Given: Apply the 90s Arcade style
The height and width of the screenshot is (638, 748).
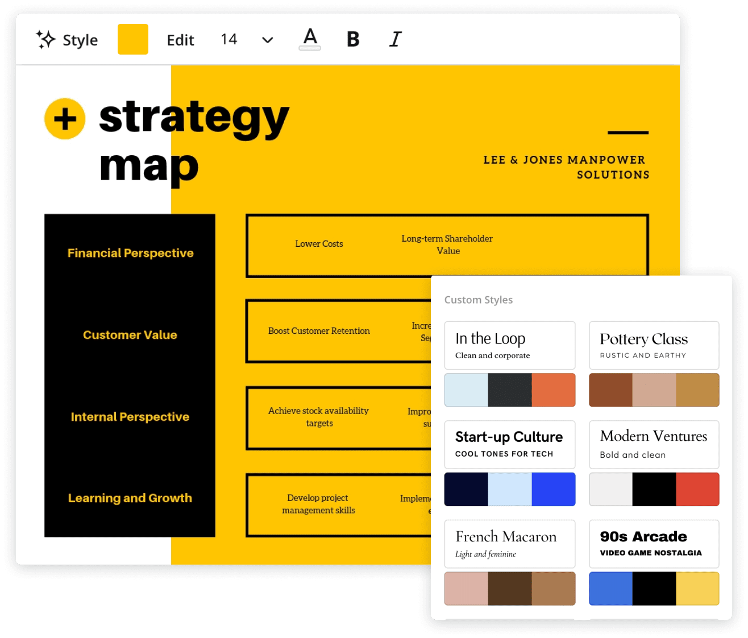Looking at the screenshot, I should 654,544.
